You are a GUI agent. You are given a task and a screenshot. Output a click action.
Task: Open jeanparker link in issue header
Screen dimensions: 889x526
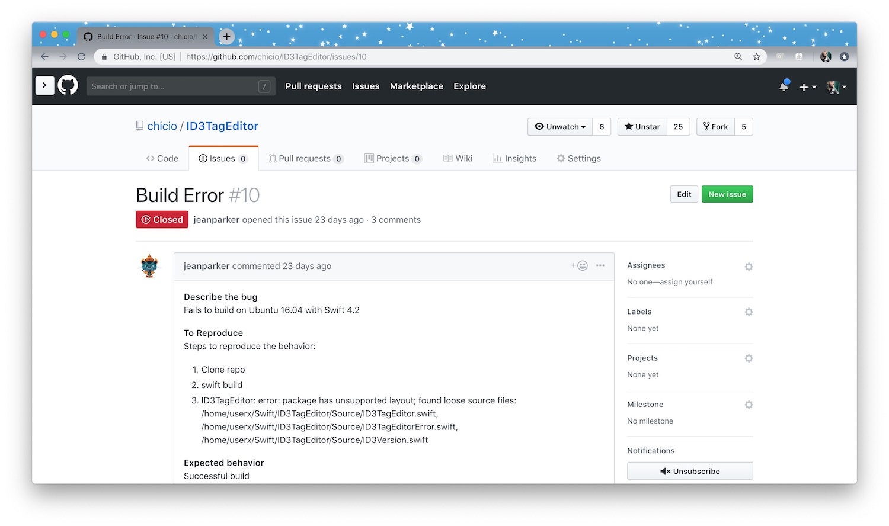(x=216, y=220)
